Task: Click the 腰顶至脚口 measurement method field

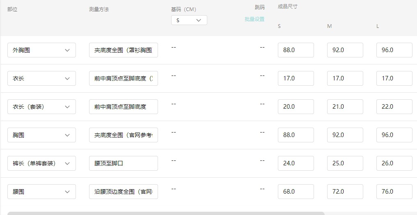Action: click(x=123, y=163)
